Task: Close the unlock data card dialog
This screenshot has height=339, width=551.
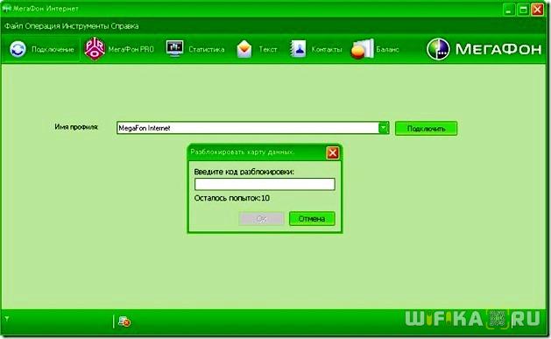Action: [x=332, y=152]
